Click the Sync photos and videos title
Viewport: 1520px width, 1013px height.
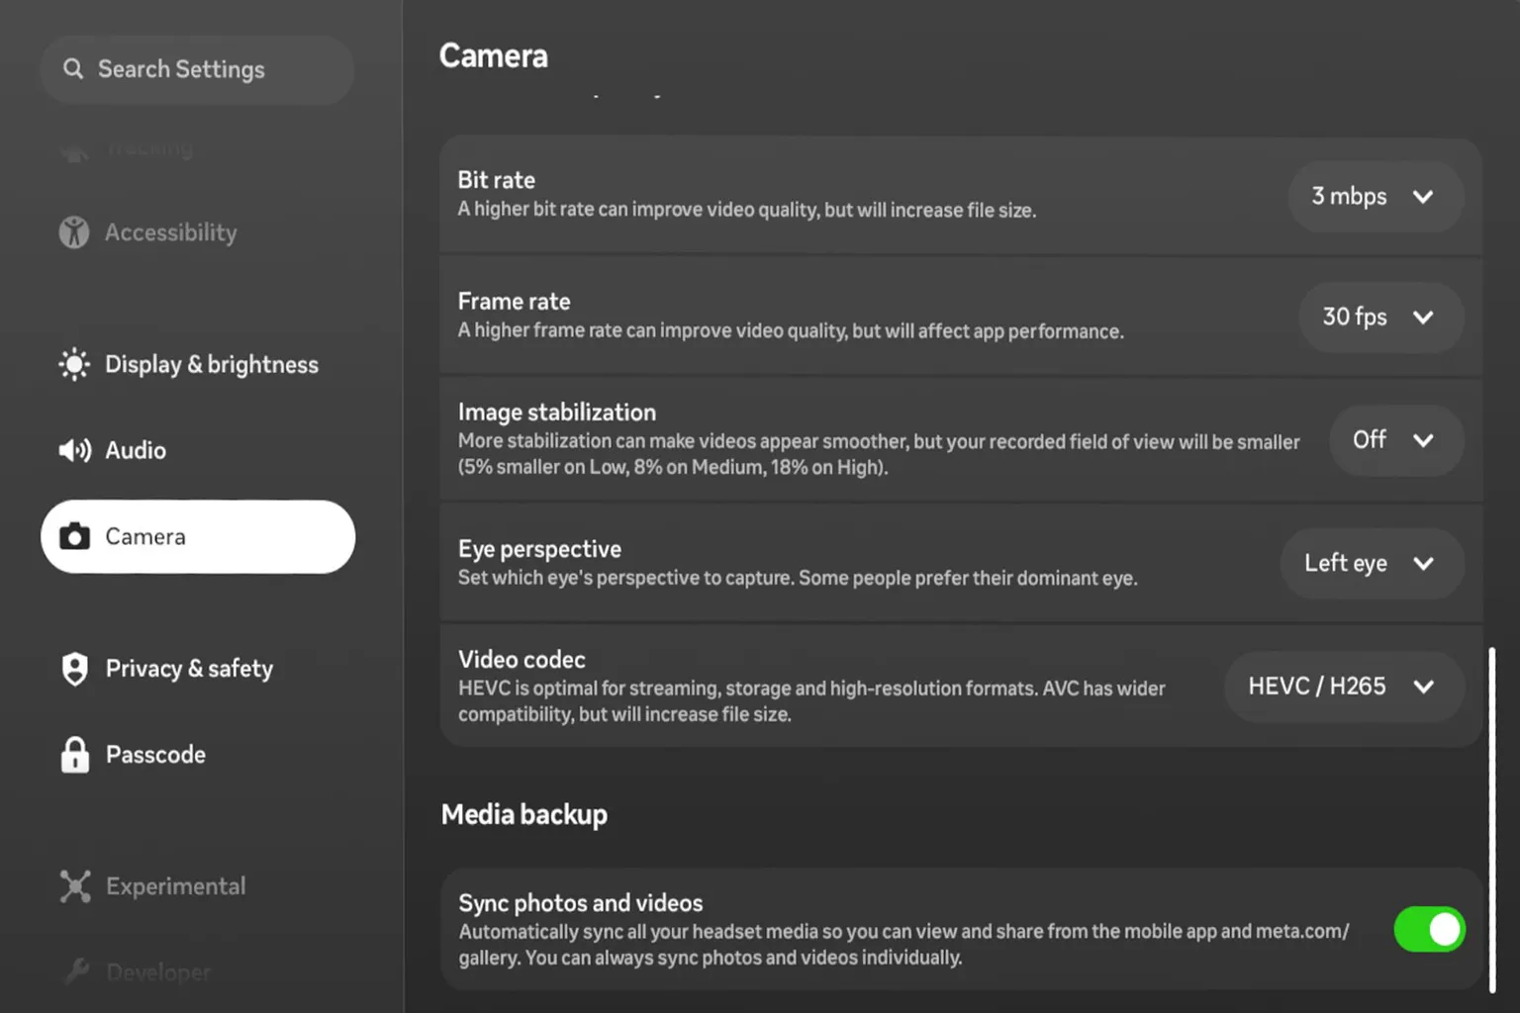pyautogui.click(x=580, y=903)
